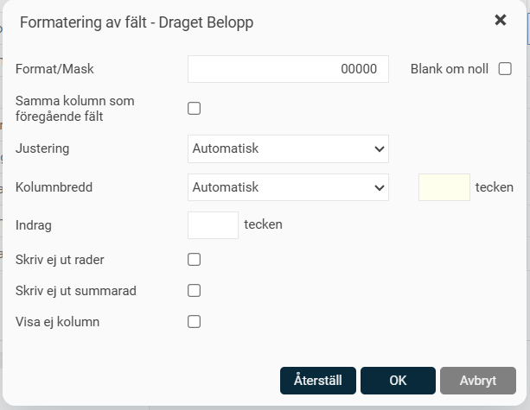Click the Justering label text
Viewport: 530px width, 410px height.
tap(42, 148)
